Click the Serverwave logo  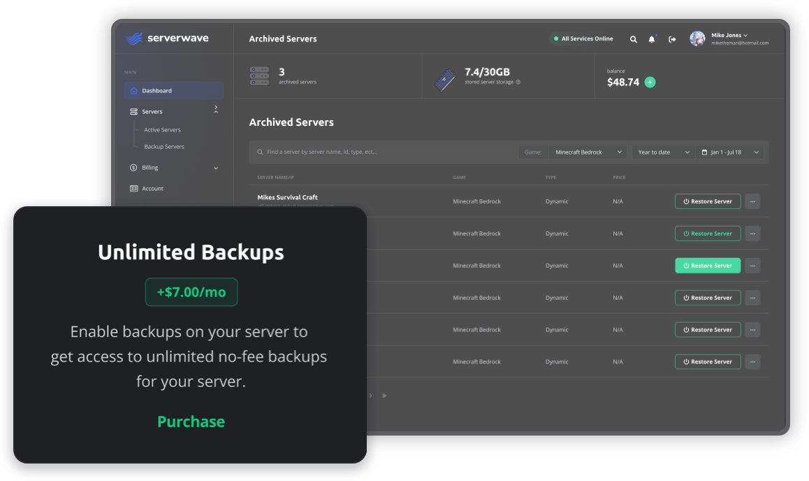tap(167, 38)
